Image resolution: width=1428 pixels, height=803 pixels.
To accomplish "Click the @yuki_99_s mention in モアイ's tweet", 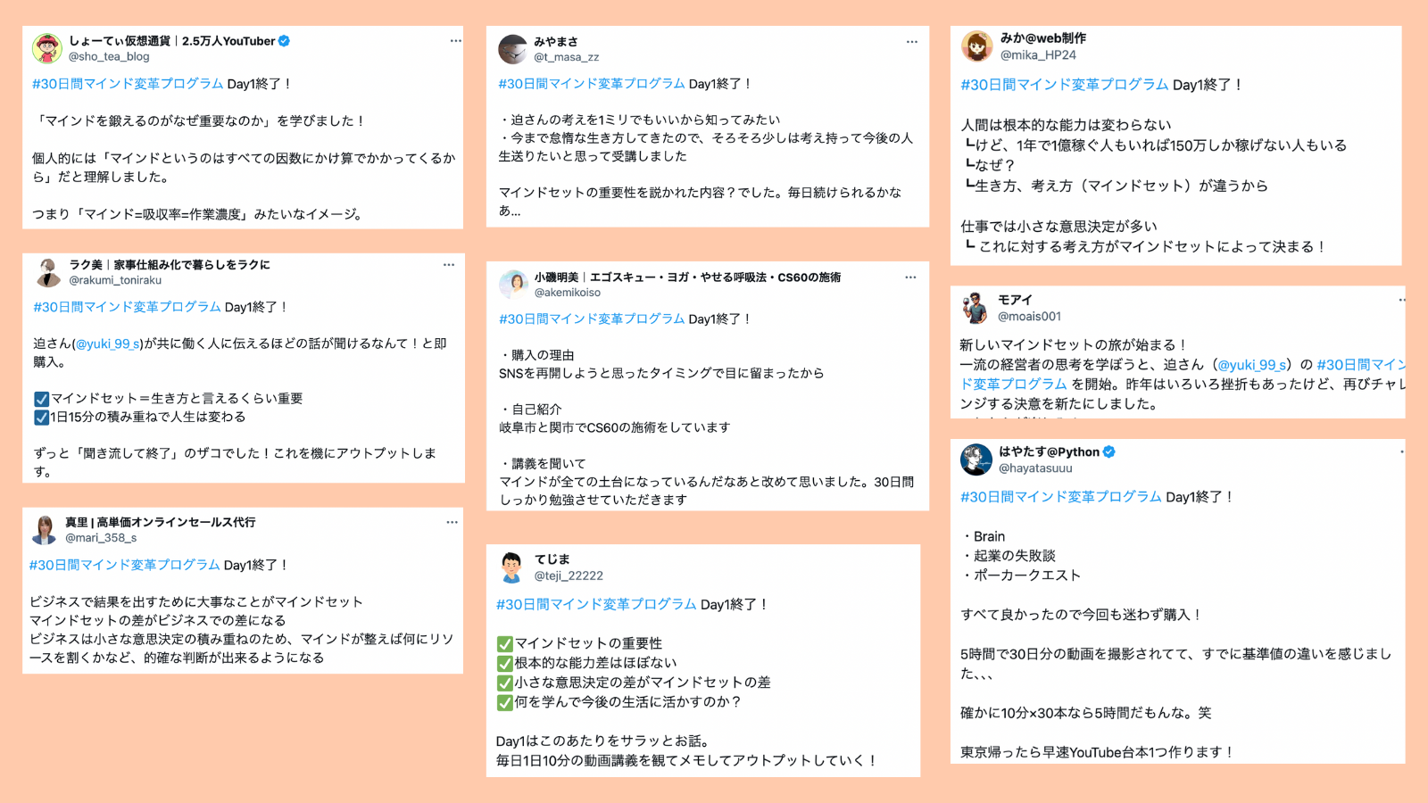I will [1252, 365].
